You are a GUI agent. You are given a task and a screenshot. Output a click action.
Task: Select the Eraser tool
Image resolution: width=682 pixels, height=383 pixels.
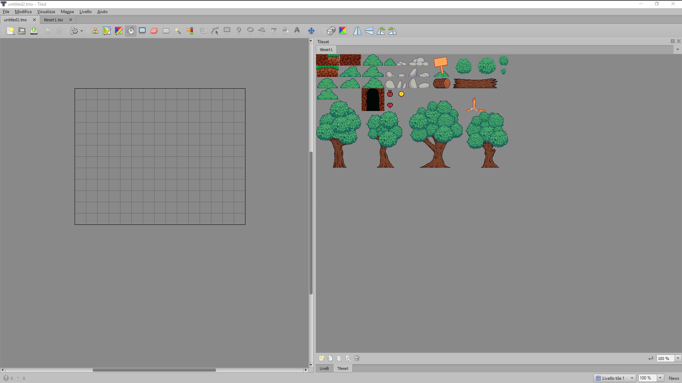[154, 31]
